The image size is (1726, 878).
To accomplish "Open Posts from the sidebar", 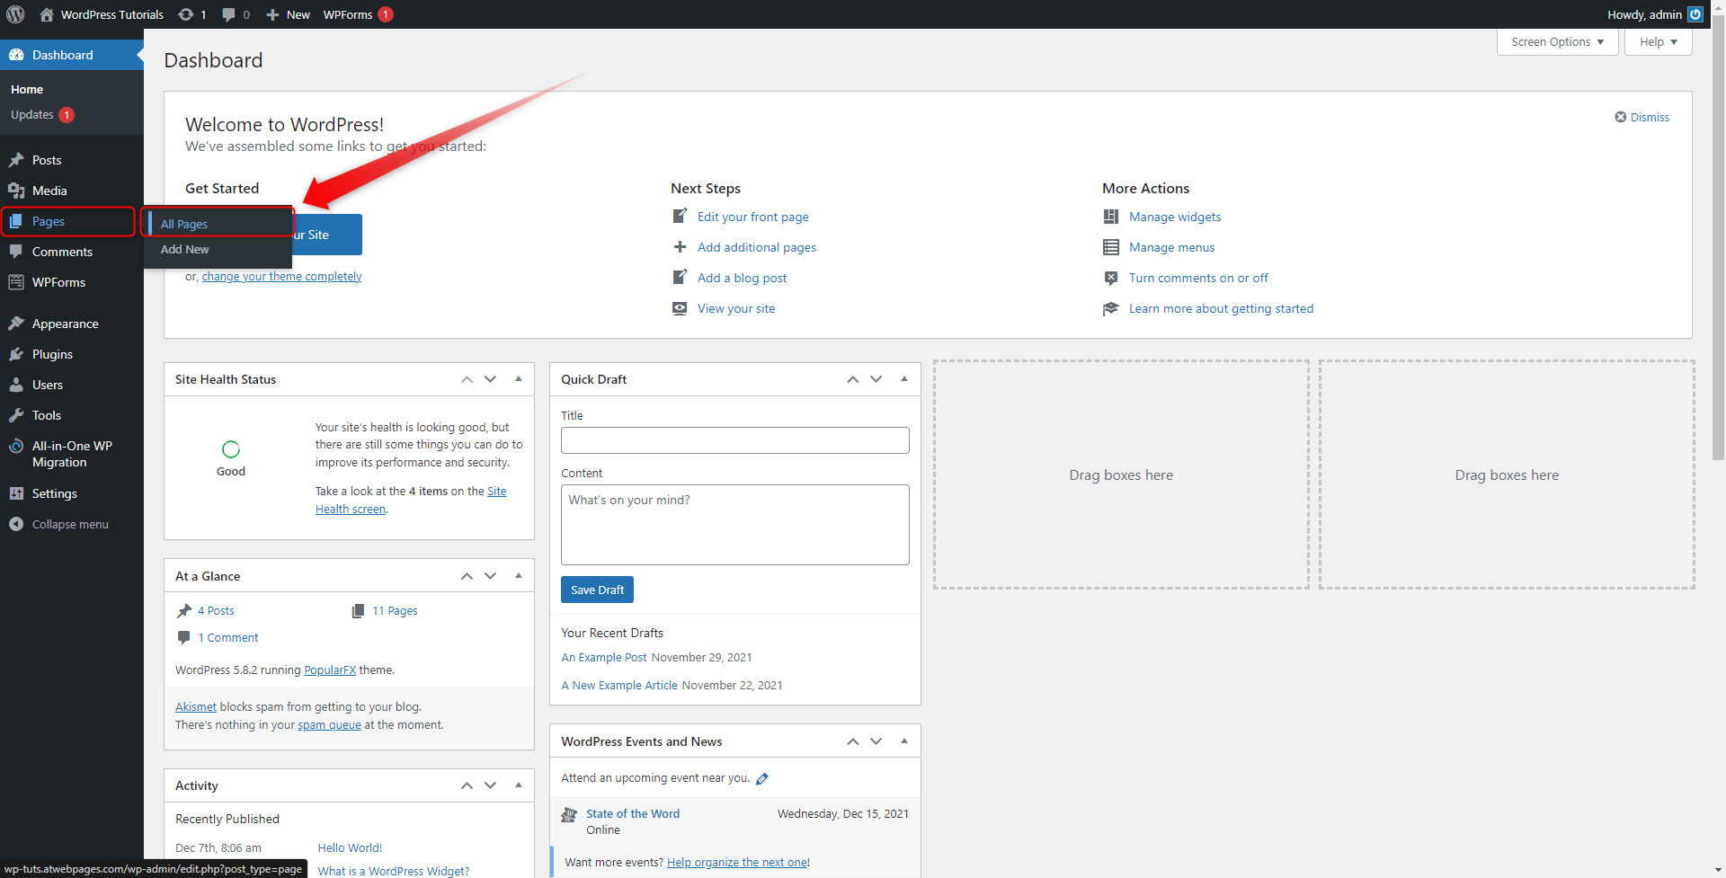I will [x=47, y=160].
